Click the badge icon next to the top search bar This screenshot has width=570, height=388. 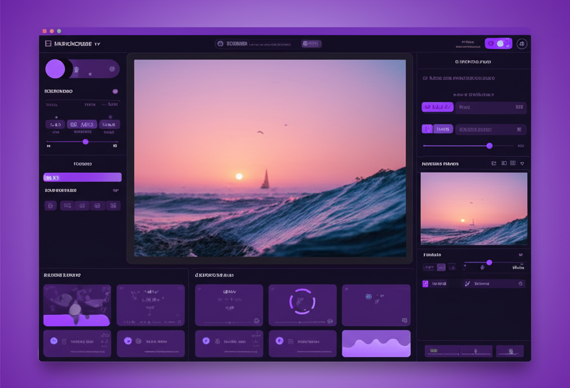[x=311, y=43]
